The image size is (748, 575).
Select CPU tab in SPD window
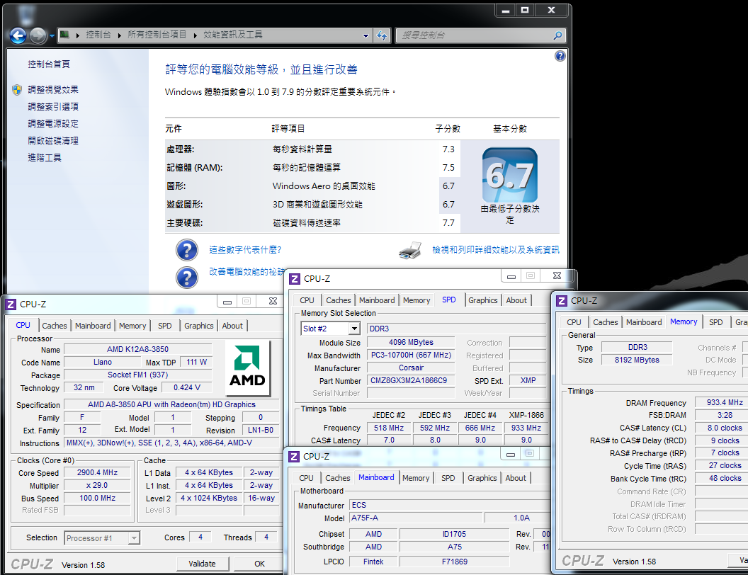coord(307,300)
